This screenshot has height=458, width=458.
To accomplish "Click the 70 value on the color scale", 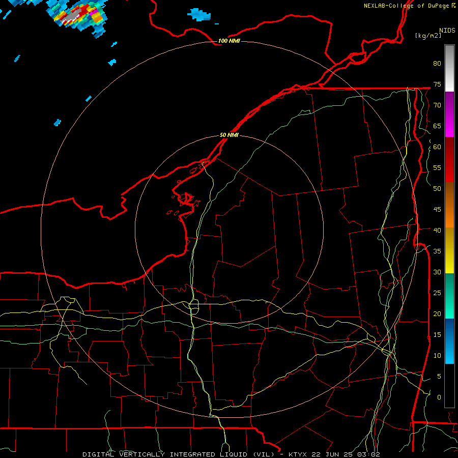I will pyautogui.click(x=437, y=105).
